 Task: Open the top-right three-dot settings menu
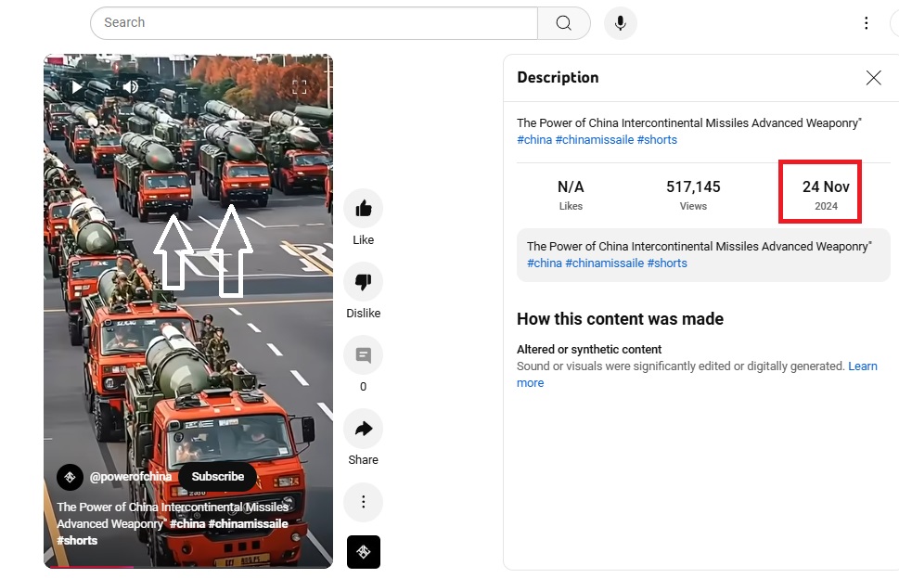click(x=866, y=23)
